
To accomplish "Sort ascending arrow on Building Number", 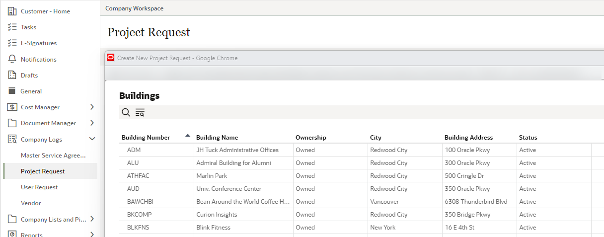I will [187, 135].
